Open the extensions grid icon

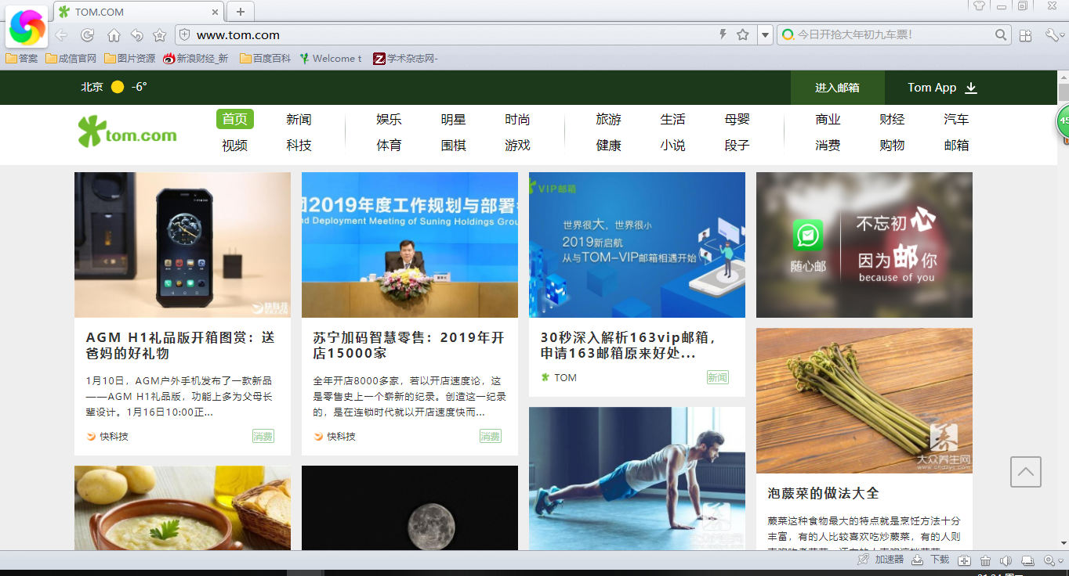pyautogui.click(x=1025, y=35)
